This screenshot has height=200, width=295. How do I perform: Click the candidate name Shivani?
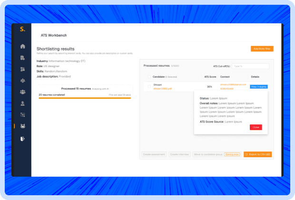click(x=157, y=85)
